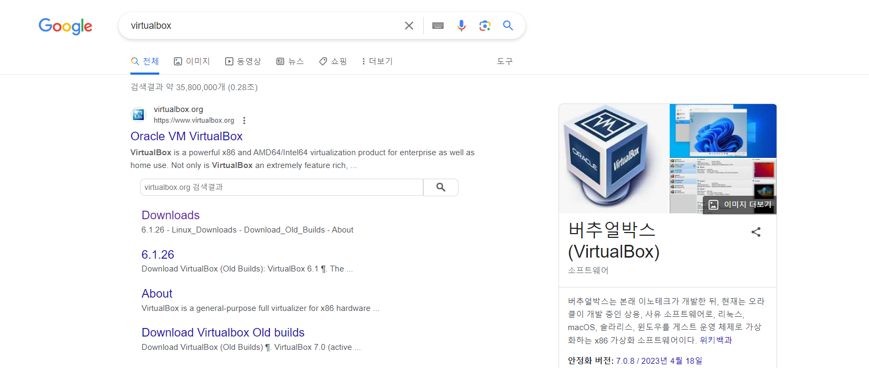Open the 뉴스 tab
This screenshot has width=869, height=368.
click(290, 61)
